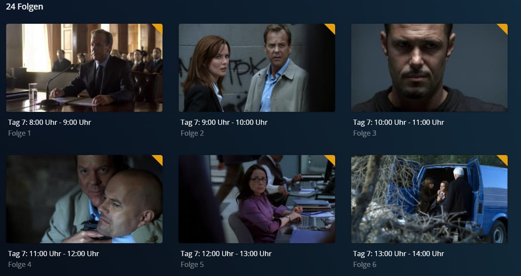Click the Folge 6 episode label
Screen dimensions: 521x276
(364, 264)
